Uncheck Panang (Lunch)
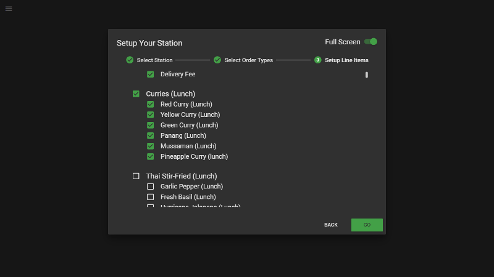 pyautogui.click(x=150, y=135)
